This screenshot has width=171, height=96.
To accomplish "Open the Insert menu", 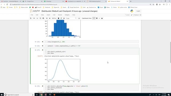I will pos(48,15).
